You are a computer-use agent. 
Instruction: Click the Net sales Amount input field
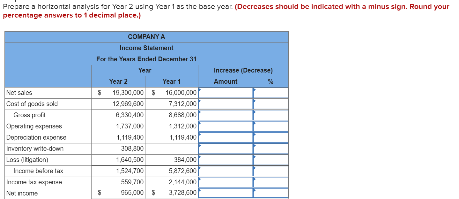tap(226, 93)
